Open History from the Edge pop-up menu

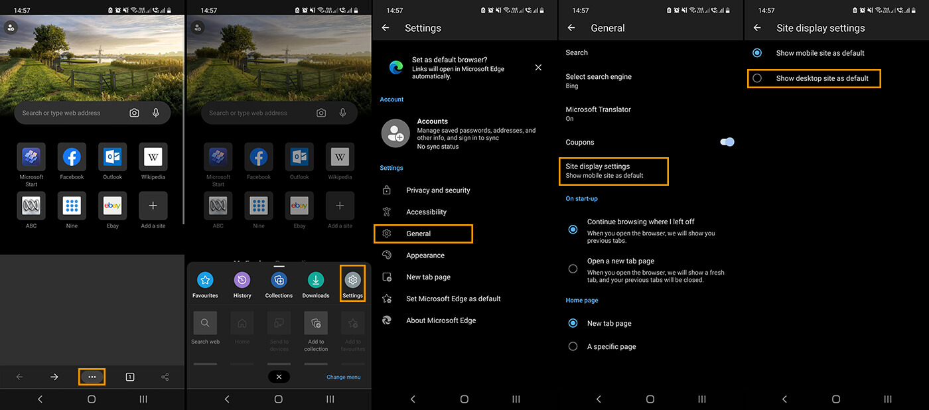pyautogui.click(x=242, y=285)
